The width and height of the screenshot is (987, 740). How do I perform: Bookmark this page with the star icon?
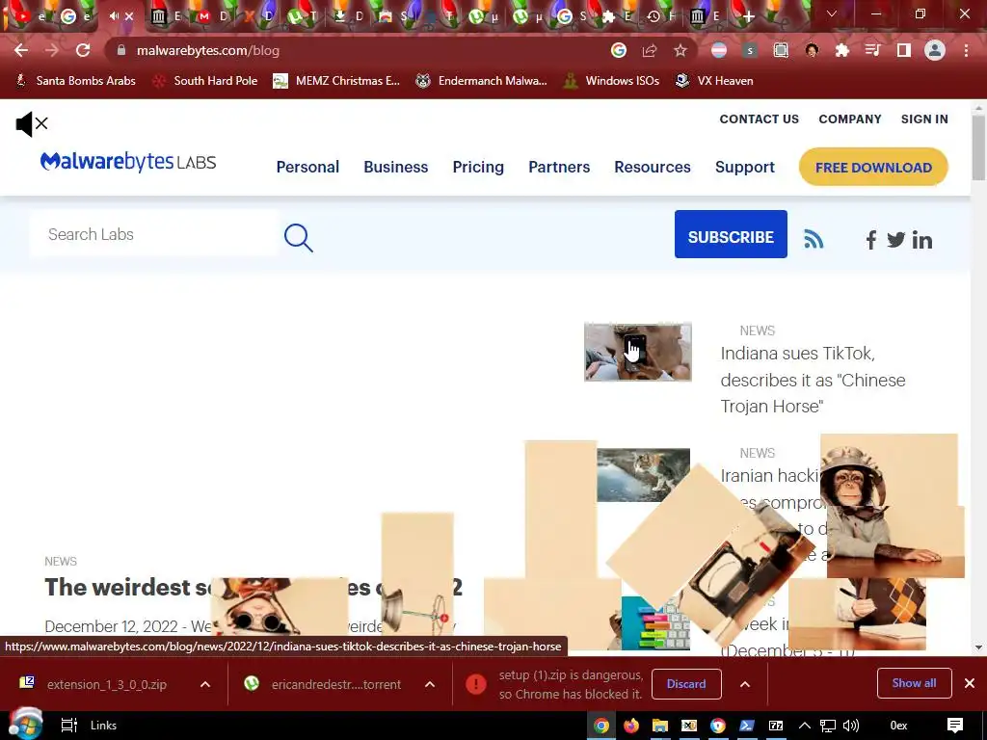(x=680, y=50)
